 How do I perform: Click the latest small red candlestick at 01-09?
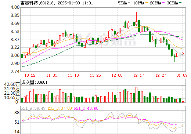pos(183,54)
